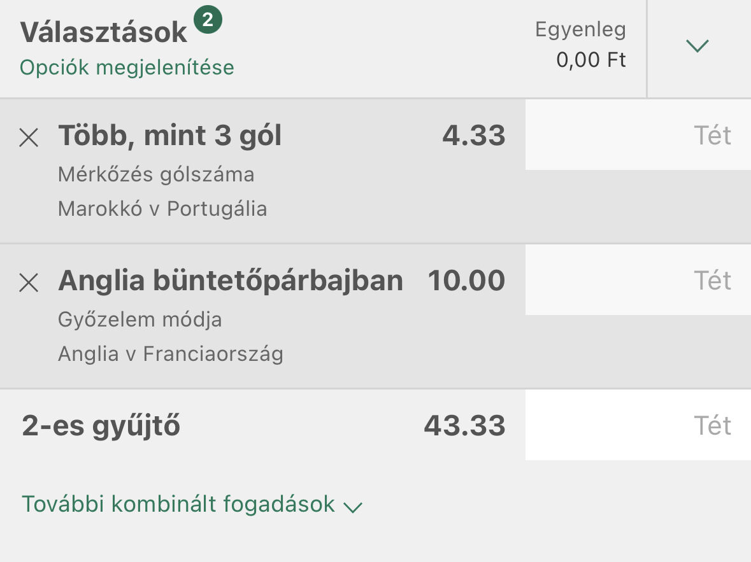Screen dimensions: 751x562
Task: Click the 4.33 odds value
Action: tap(473, 136)
